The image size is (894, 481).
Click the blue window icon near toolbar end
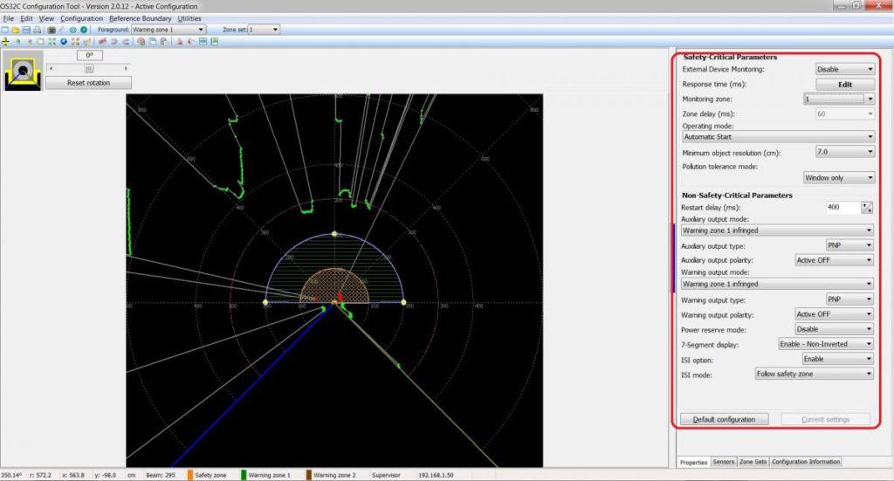tap(203, 42)
